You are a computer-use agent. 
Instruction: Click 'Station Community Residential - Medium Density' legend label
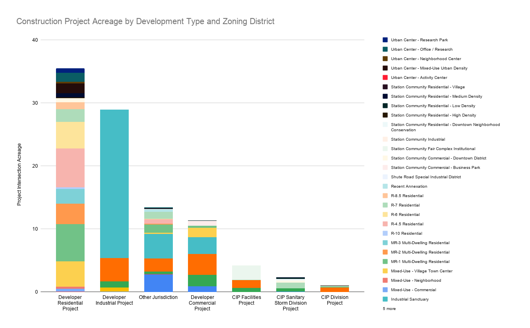click(x=436, y=97)
